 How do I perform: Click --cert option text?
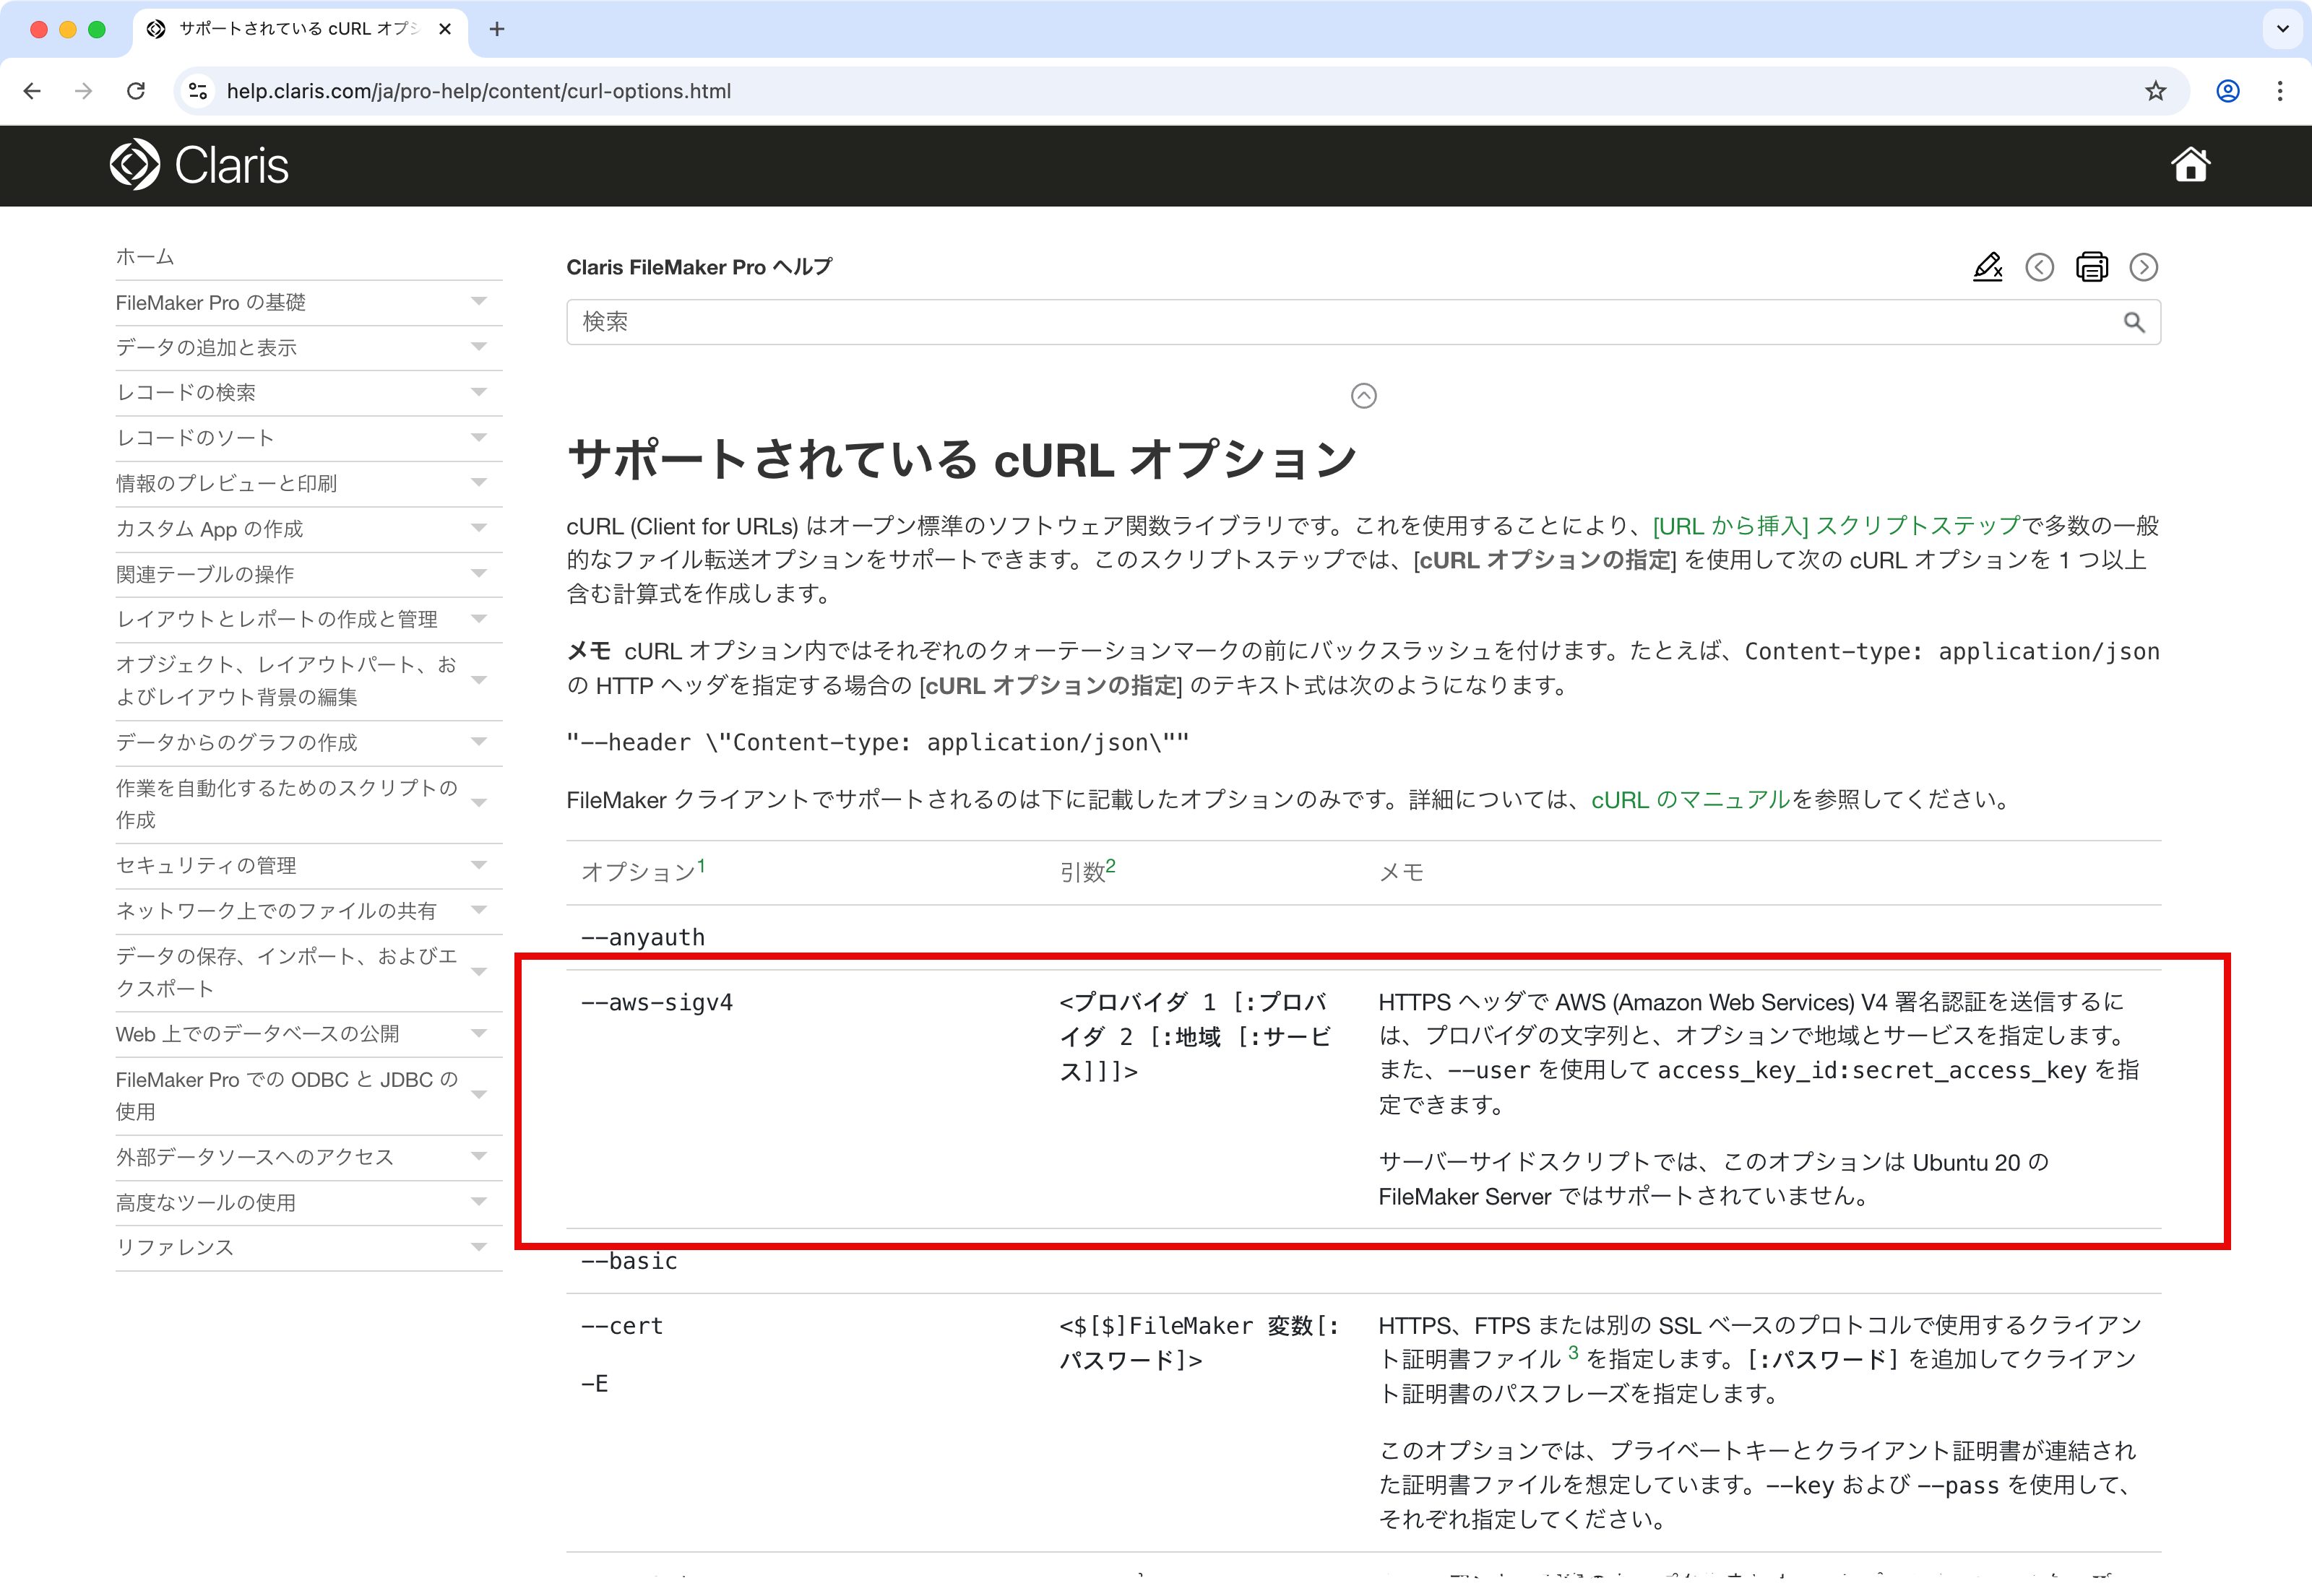pyautogui.click(x=621, y=1326)
